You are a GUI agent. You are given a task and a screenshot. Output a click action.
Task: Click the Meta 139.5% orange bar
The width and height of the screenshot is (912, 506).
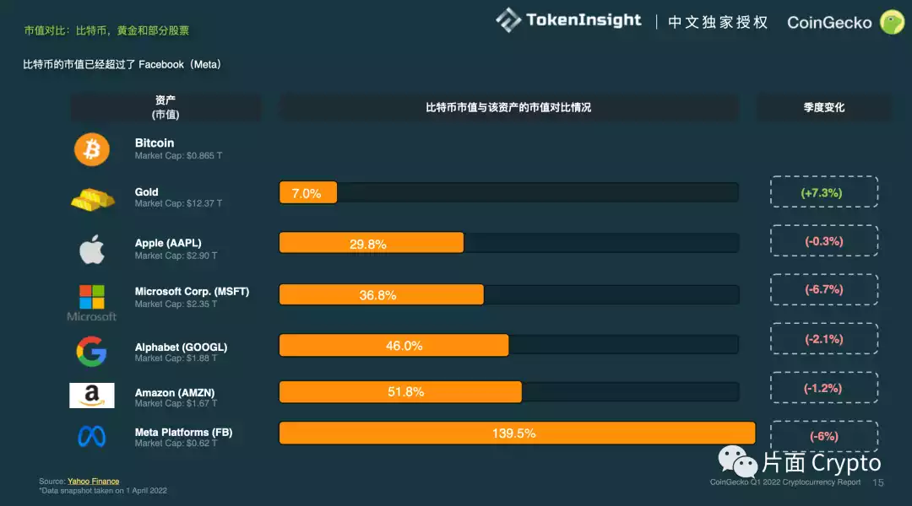517,433
